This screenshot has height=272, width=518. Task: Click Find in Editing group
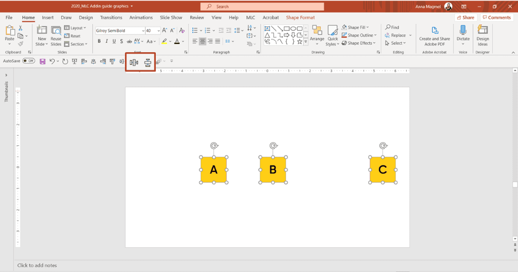coord(392,27)
